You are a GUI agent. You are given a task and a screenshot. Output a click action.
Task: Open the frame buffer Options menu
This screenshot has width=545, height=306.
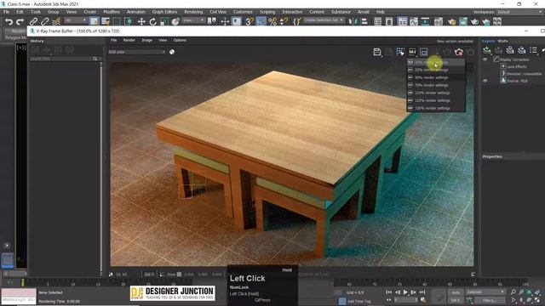[180, 40]
